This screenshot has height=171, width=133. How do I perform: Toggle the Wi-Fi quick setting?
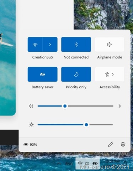point(35,45)
